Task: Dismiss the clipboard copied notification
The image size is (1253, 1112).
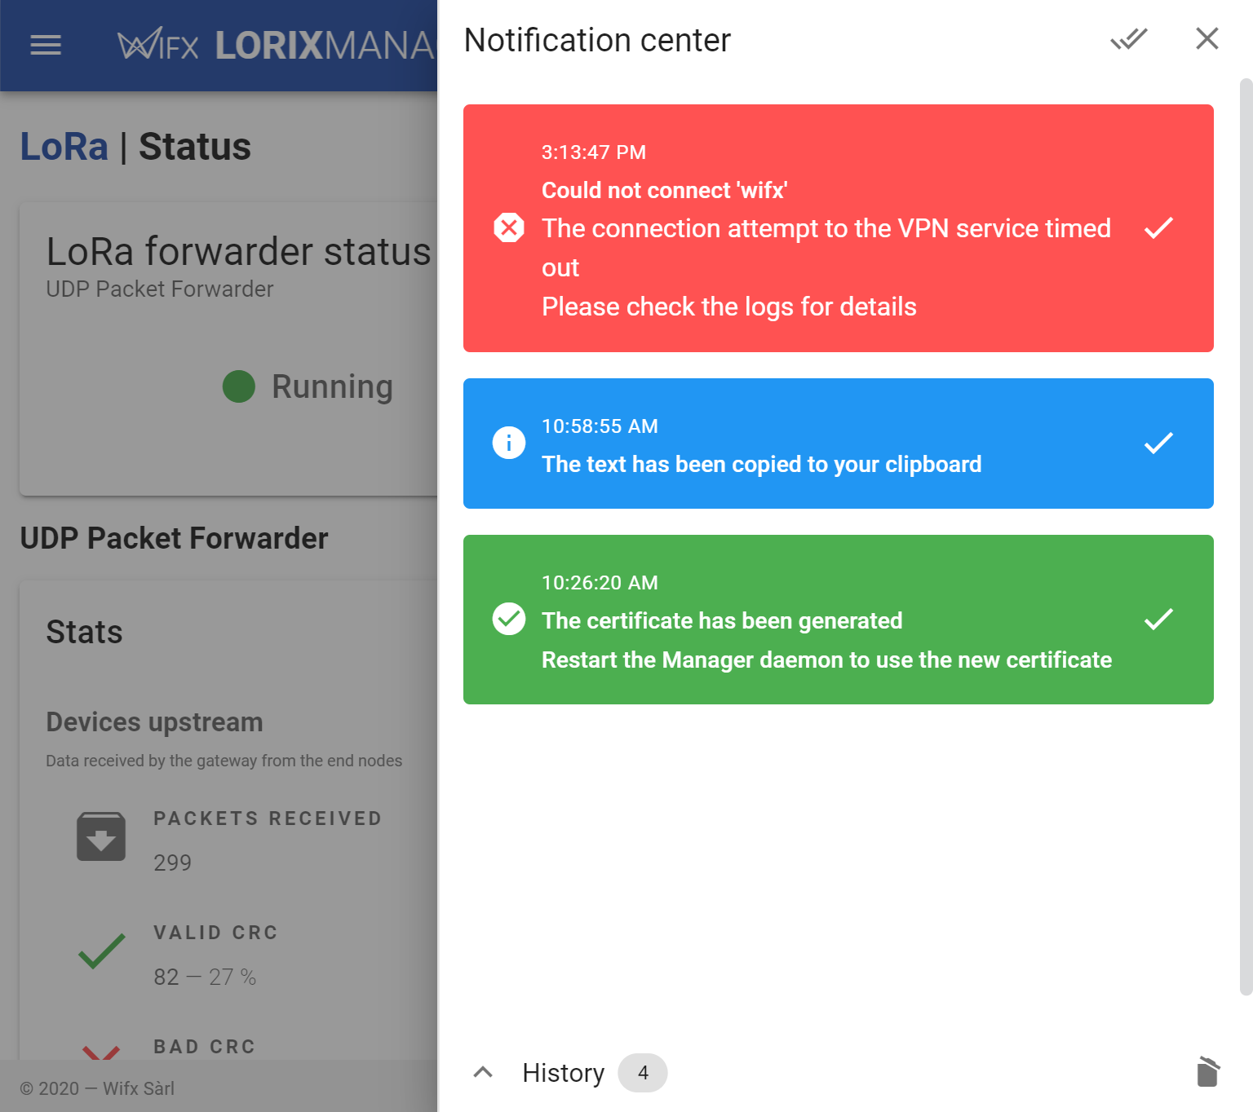Action: click(x=1158, y=443)
